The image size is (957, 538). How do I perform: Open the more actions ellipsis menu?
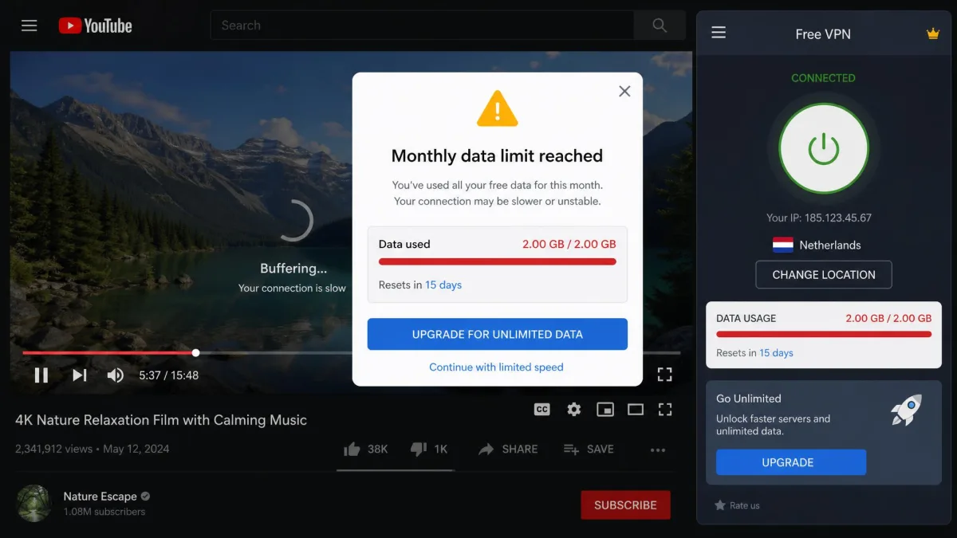(657, 450)
